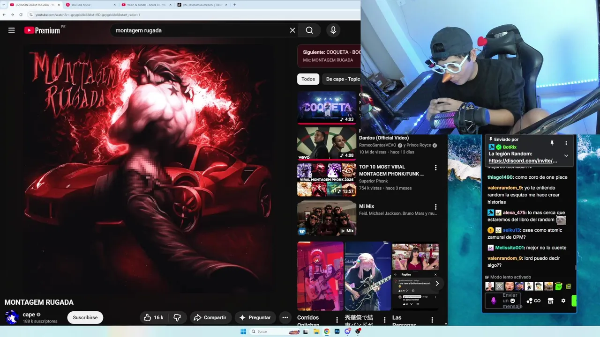Show next shorts with the right arrow
Viewport: 600px width, 337px height.
437,283
